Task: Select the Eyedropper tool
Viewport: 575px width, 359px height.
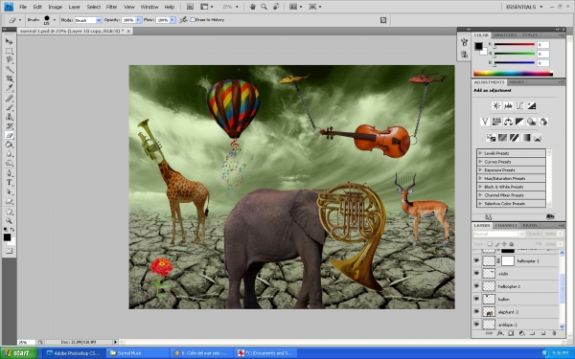Action: [x=9, y=87]
